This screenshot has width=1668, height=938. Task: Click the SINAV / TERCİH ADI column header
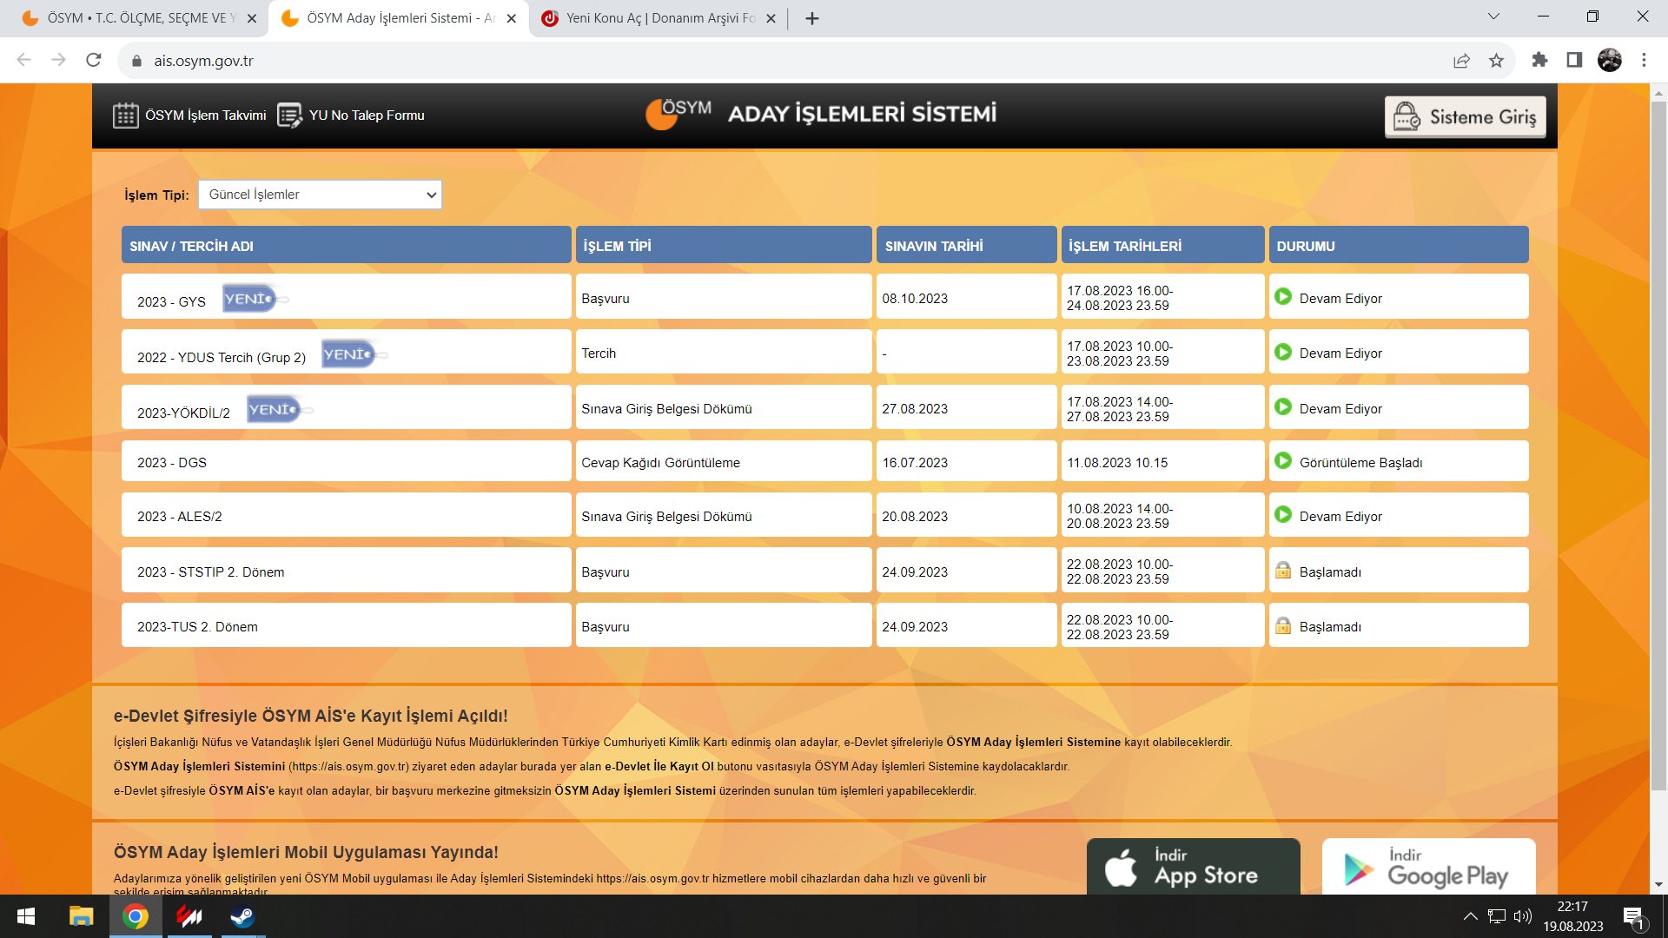point(346,246)
